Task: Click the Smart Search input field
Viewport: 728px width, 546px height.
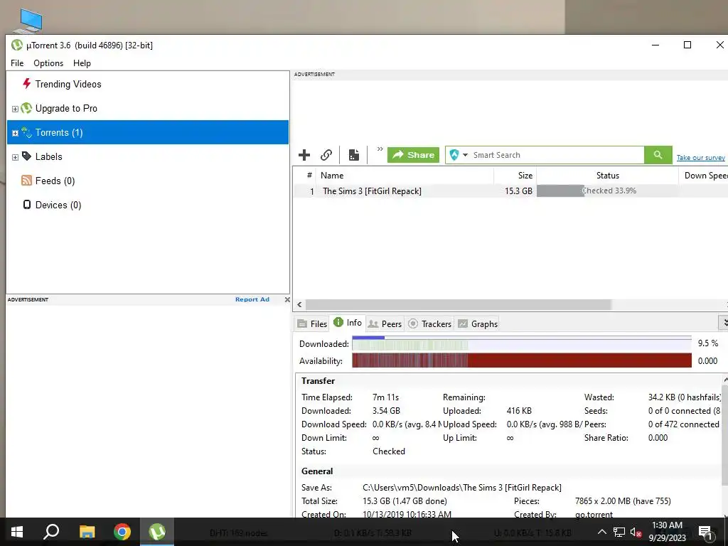Action: 557,155
